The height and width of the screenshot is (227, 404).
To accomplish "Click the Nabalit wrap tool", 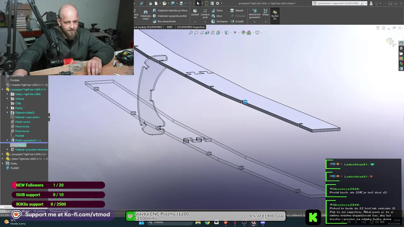I will click(237, 10).
